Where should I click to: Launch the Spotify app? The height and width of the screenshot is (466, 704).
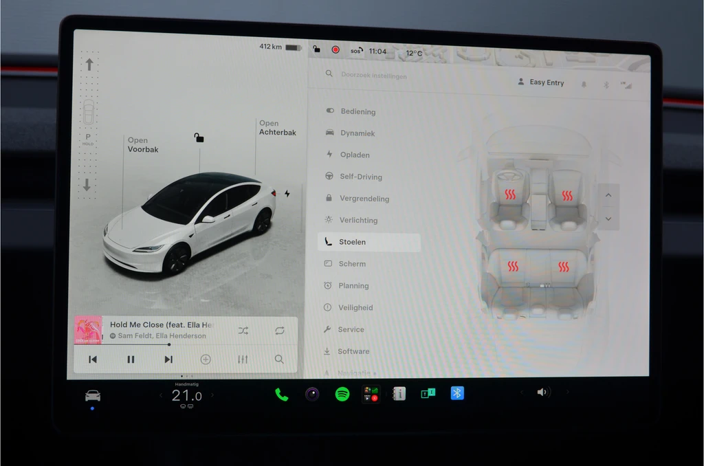pos(342,394)
